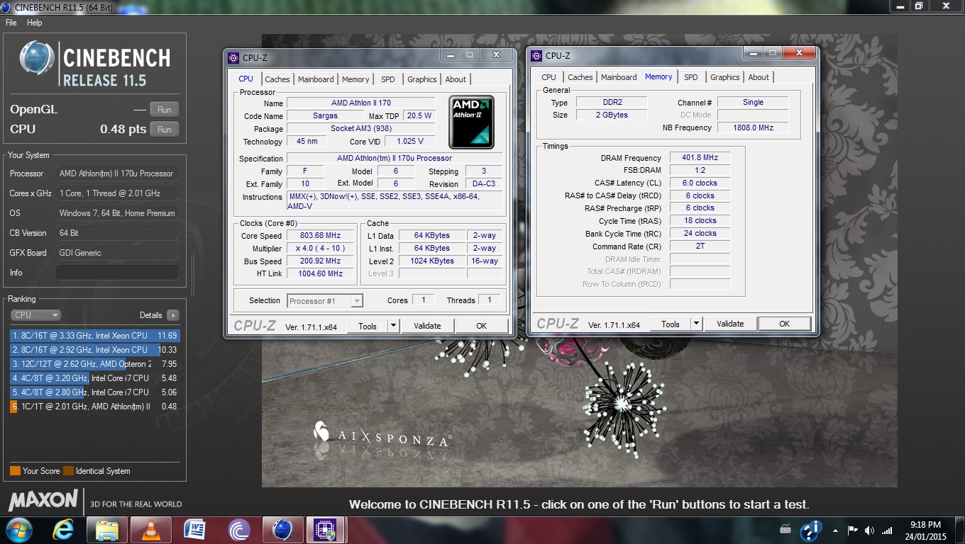Image resolution: width=965 pixels, height=544 pixels.
Task: Click the Cinebench window title bar icon
Action: click(x=7, y=6)
